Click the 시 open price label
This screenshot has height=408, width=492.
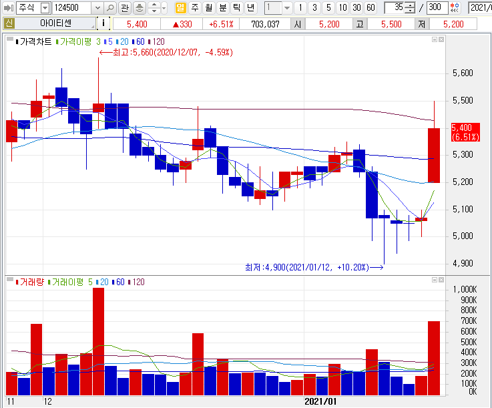click(x=298, y=24)
